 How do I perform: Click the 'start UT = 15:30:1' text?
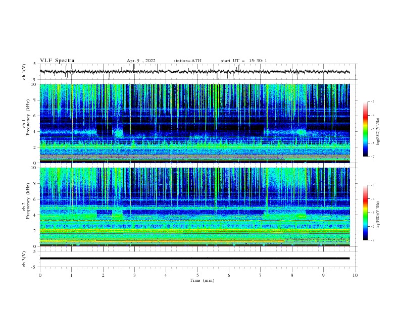[x=244, y=61]
